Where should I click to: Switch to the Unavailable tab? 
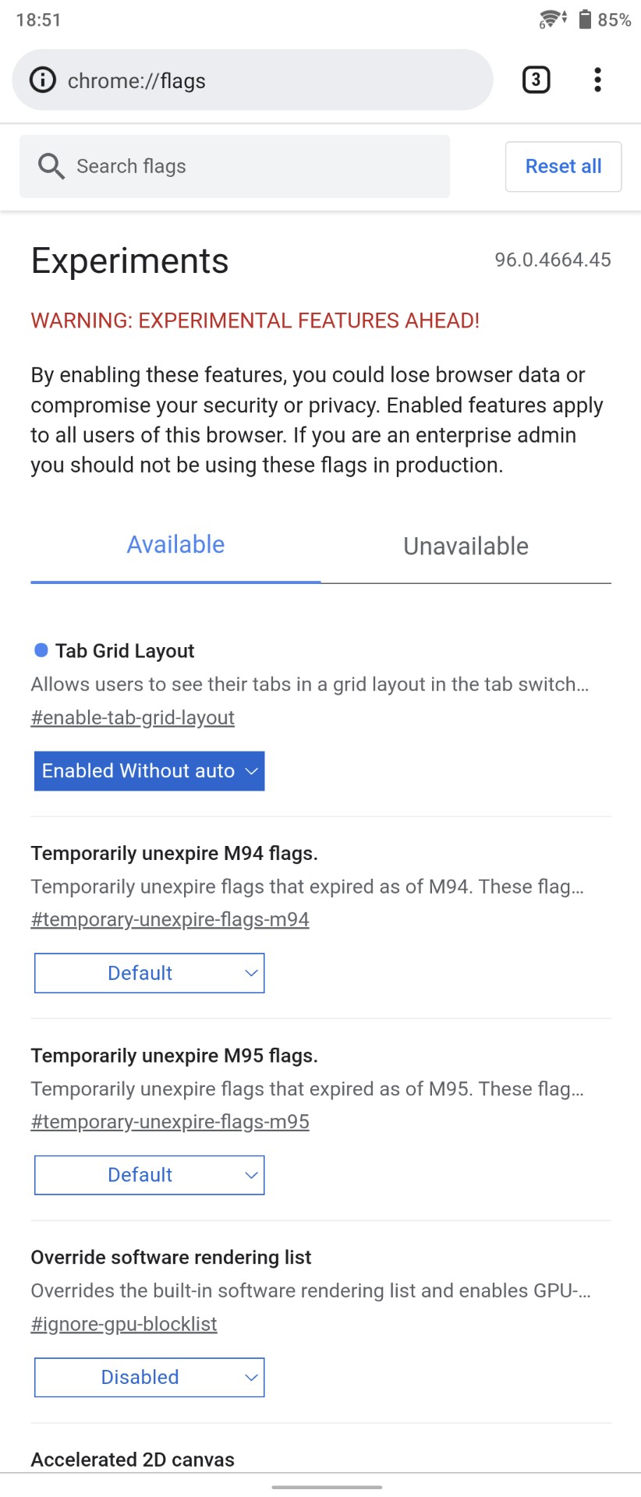(466, 547)
